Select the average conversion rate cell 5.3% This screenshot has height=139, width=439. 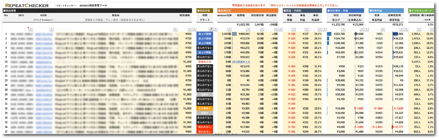430,25
